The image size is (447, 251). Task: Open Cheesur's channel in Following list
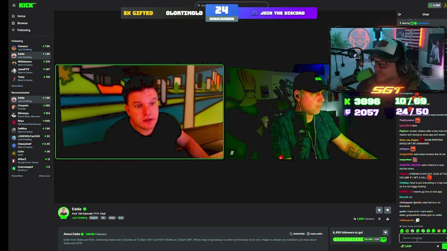point(31,48)
